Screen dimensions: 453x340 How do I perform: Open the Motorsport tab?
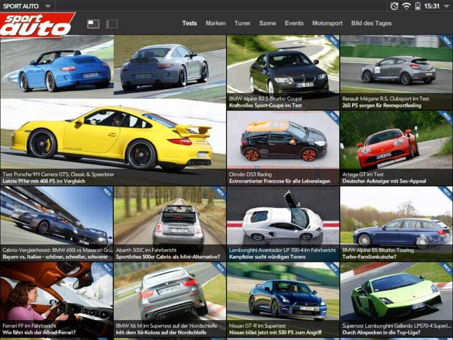coord(327,23)
